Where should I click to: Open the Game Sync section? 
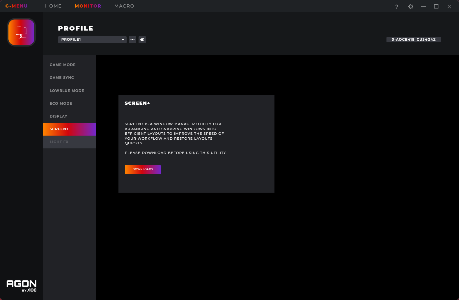[x=69, y=78]
